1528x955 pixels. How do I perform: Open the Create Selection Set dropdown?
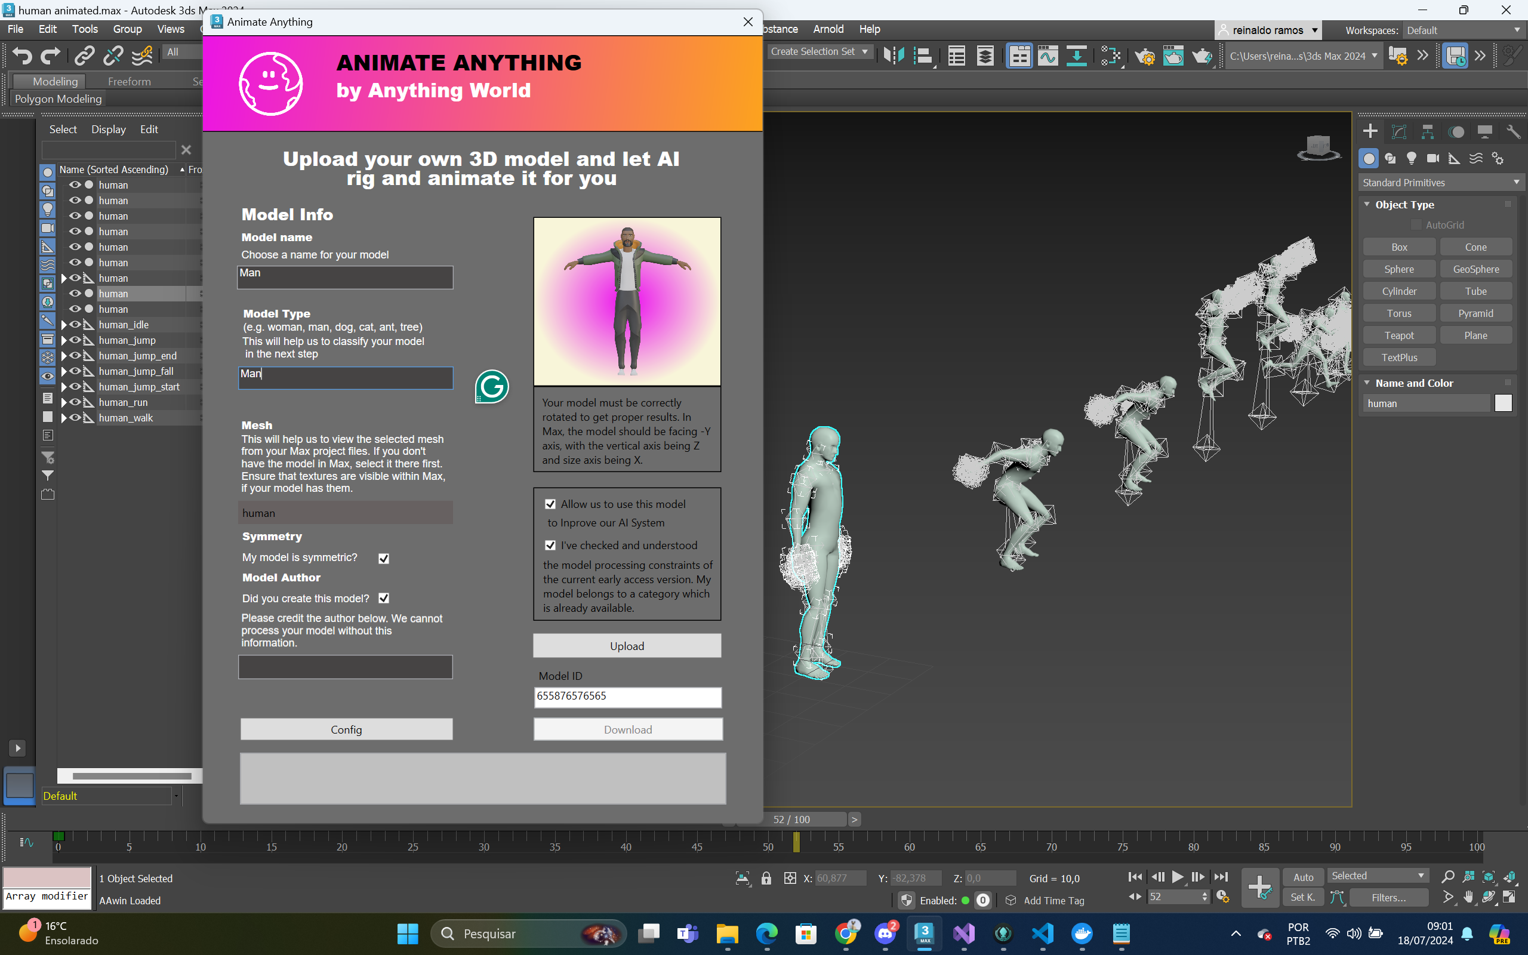(x=820, y=52)
